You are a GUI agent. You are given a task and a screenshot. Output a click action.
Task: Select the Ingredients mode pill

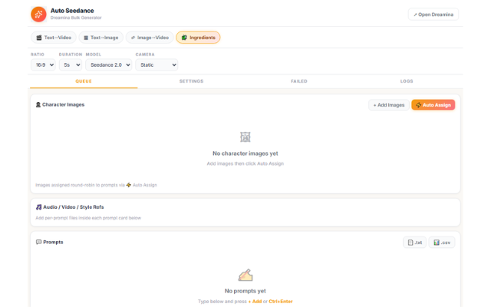pos(198,38)
